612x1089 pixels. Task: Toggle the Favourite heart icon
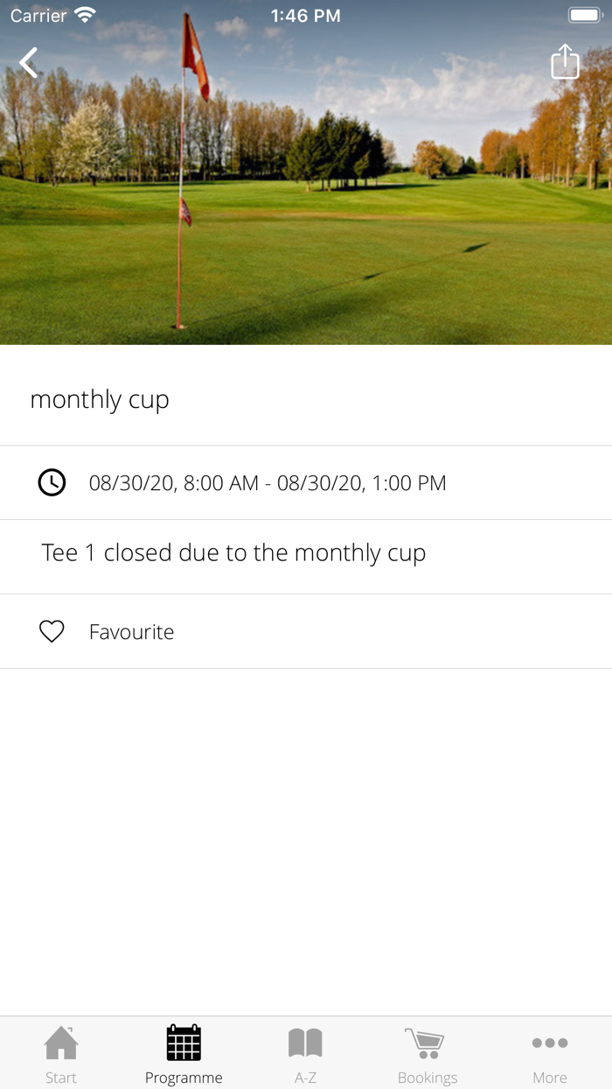click(x=52, y=631)
